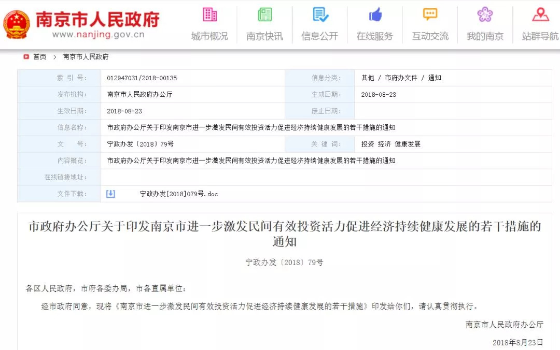The image size is (560, 350).
Task: Click 南京市人民政府 breadcrumb link
Action: [86, 57]
